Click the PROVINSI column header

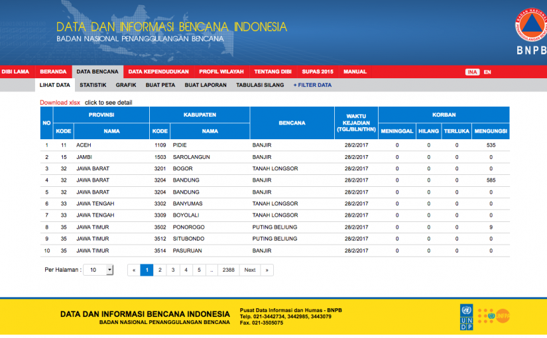pos(101,115)
